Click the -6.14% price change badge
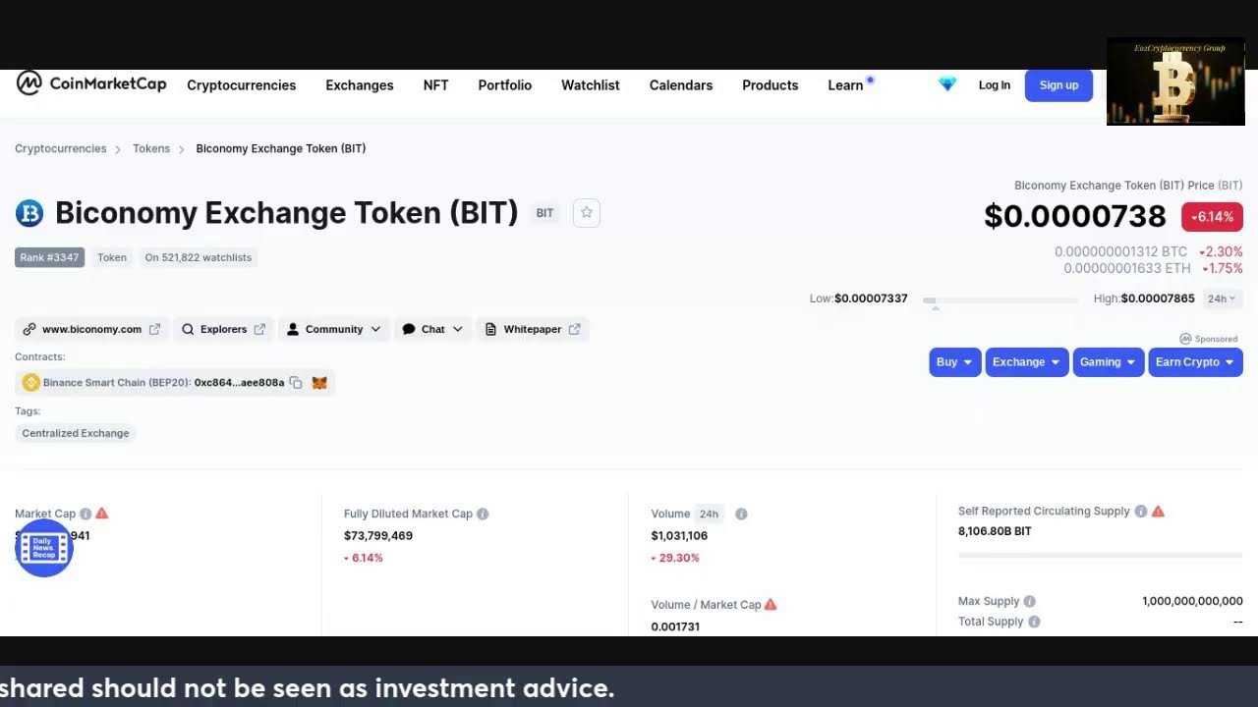 (x=1213, y=217)
